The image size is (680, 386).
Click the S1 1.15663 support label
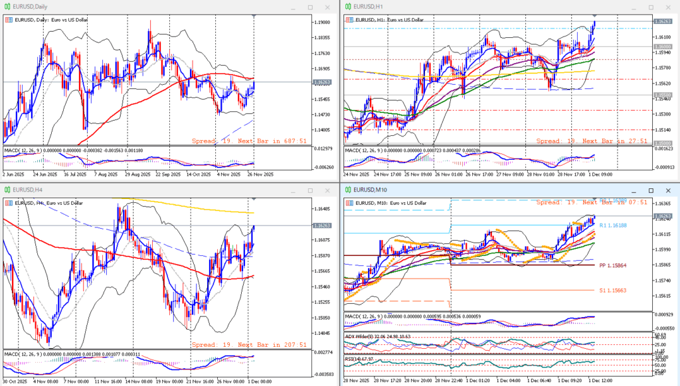(x=612, y=290)
